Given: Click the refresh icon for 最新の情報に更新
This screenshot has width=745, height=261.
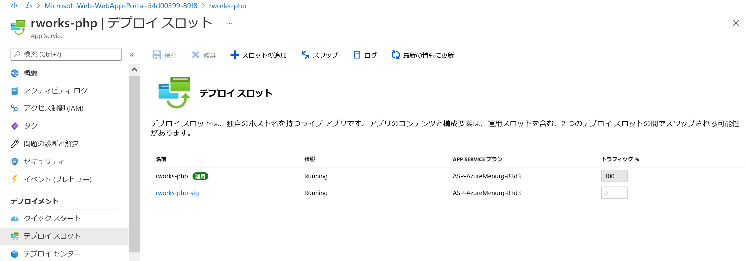Looking at the screenshot, I should (395, 55).
